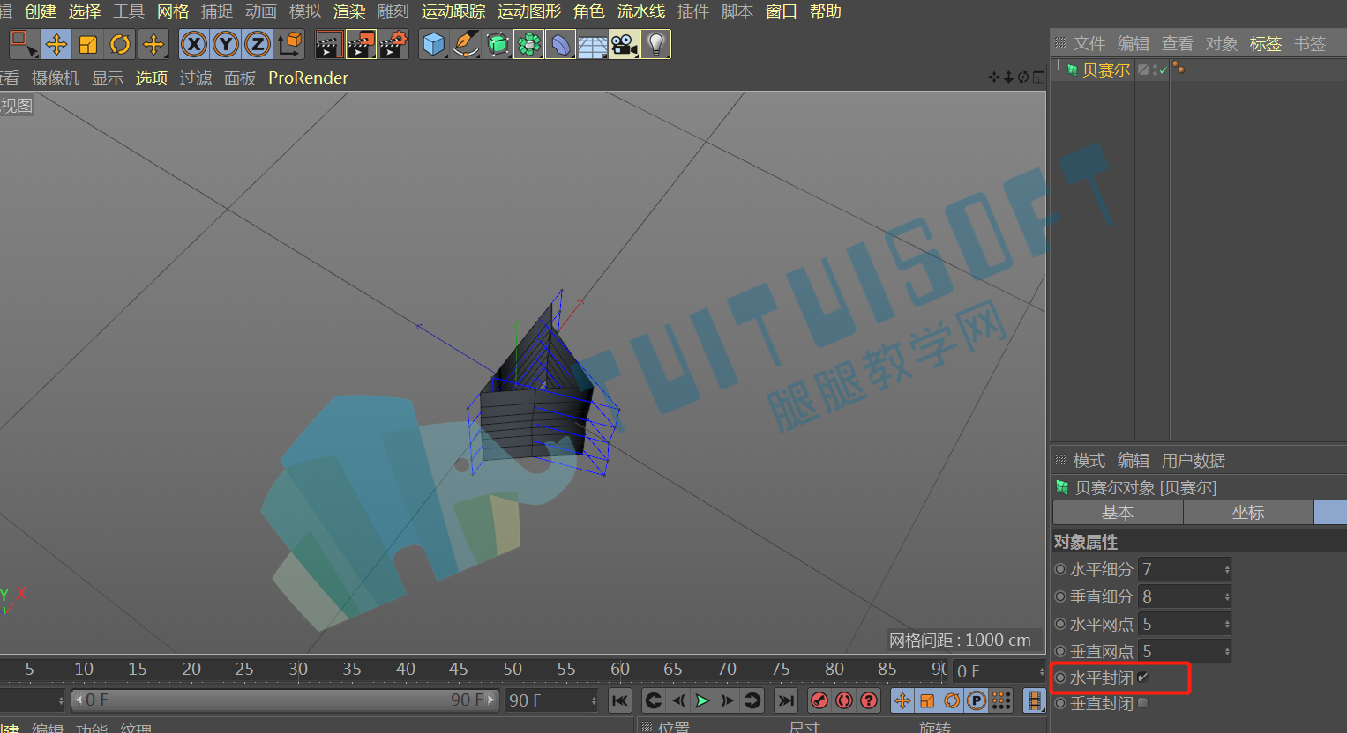Go to the end of the animation
The image size is (1347, 733).
pos(785,700)
